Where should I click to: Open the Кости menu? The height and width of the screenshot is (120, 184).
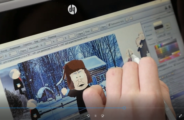click(x=4, y=51)
